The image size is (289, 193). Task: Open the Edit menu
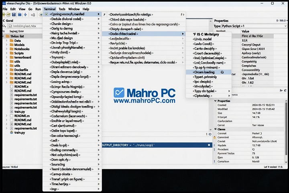pyautogui.click(x=13, y=9)
